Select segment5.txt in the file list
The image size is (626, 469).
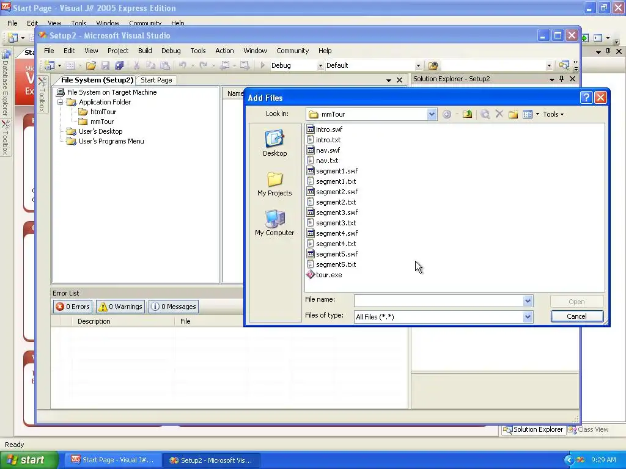[331, 264]
